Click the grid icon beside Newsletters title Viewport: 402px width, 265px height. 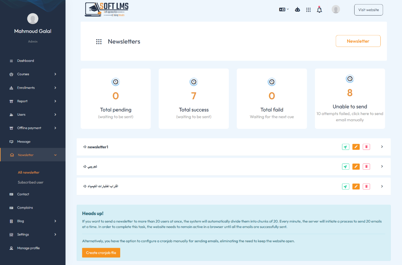[x=99, y=42]
